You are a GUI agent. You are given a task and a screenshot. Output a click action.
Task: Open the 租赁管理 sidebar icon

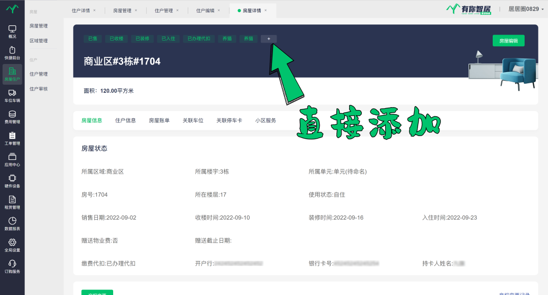pyautogui.click(x=12, y=202)
